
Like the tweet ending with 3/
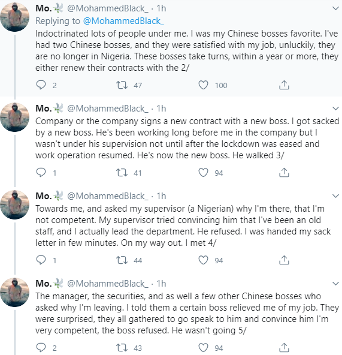(203, 173)
